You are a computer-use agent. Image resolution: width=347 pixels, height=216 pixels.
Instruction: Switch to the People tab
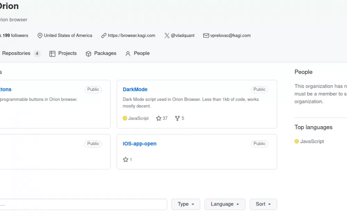(138, 53)
